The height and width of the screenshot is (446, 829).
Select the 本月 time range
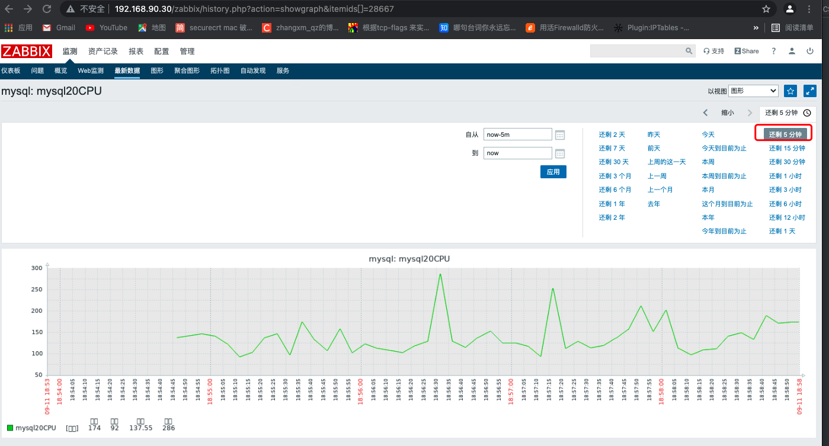[708, 190]
